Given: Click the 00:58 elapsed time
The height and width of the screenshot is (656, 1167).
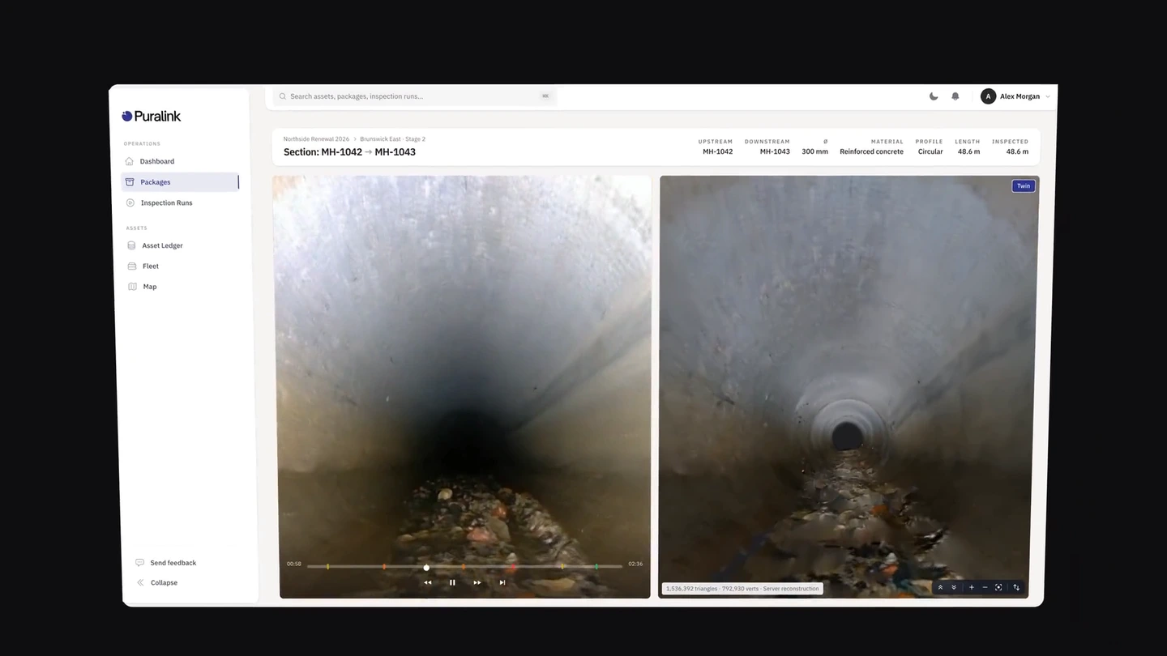Looking at the screenshot, I should 293,564.
